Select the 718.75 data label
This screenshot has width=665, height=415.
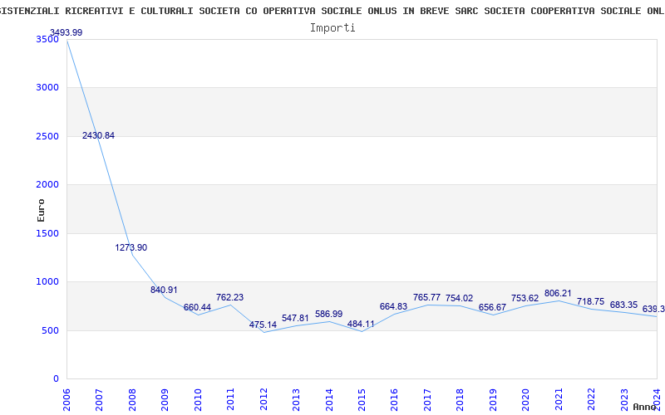[590, 301]
